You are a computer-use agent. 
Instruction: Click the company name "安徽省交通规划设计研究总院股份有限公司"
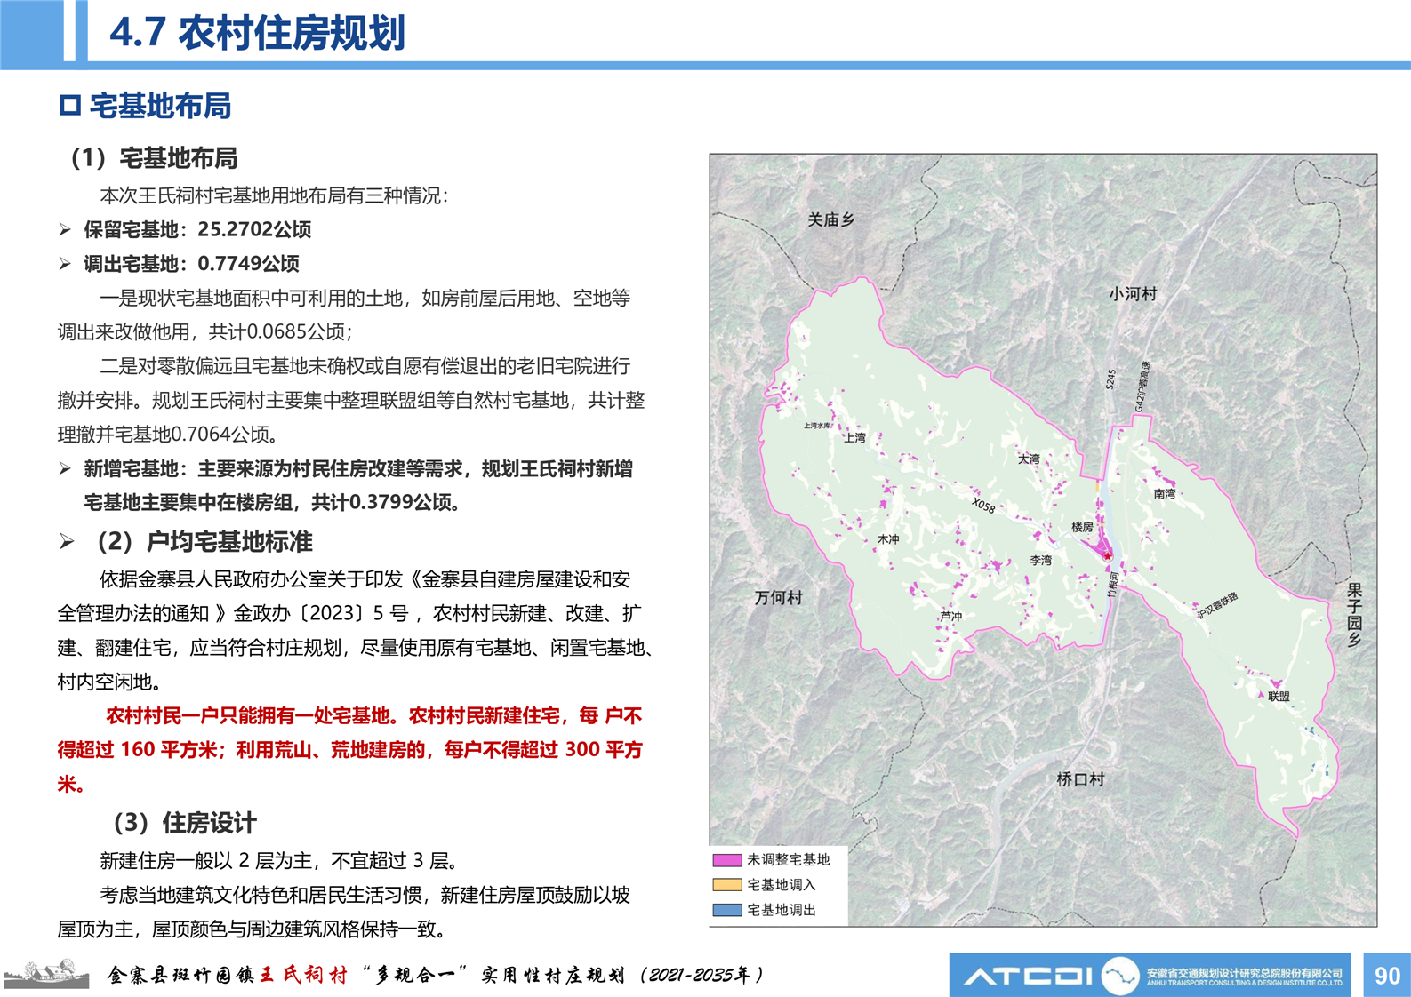click(1245, 973)
